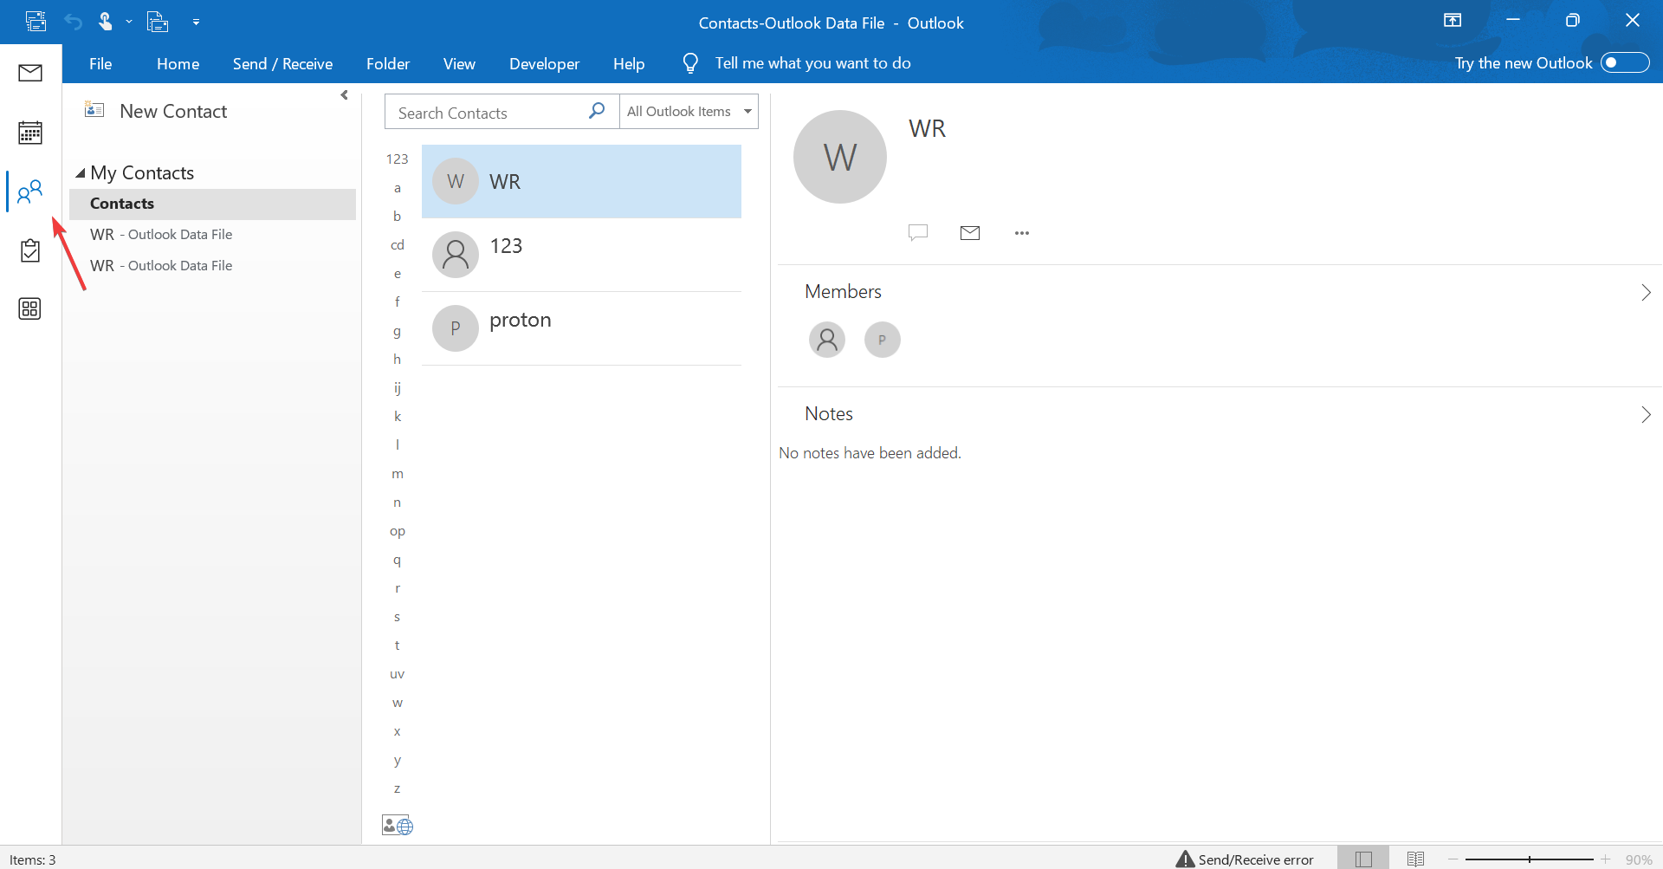Click zoom in plus button
The image size is (1663, 869).
(1605, 859)
